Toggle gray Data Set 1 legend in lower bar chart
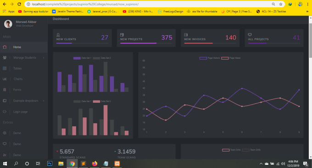 coord(82,101)
